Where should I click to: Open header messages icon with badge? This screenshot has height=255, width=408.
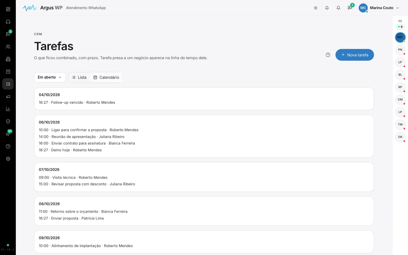350,8
